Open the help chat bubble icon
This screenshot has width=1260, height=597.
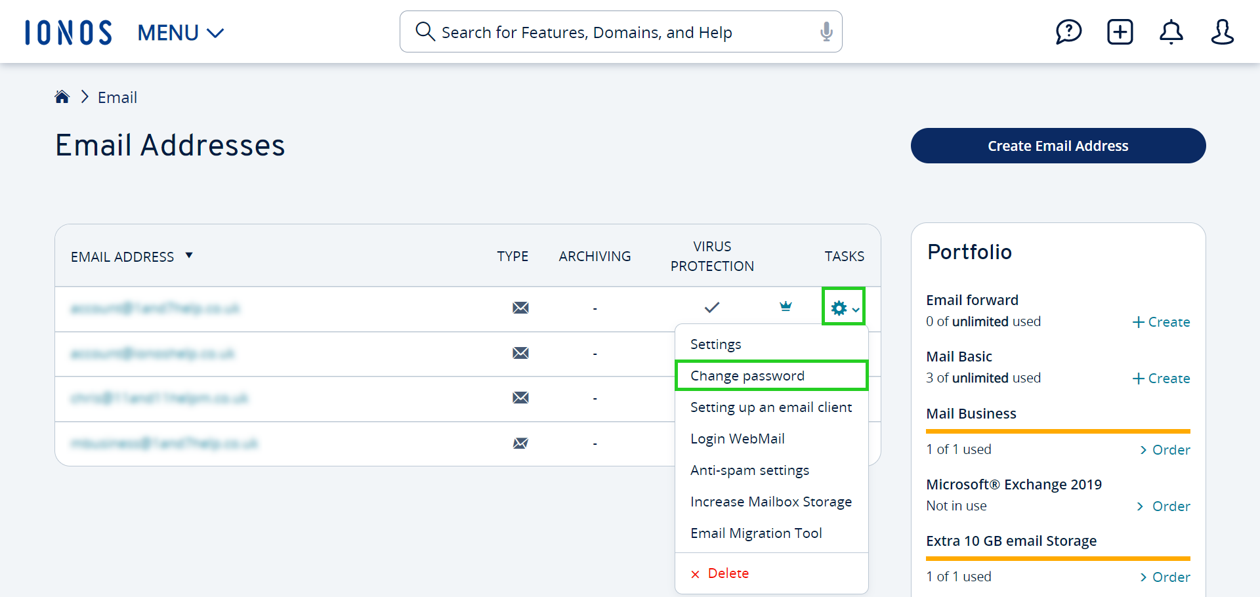1068,31
